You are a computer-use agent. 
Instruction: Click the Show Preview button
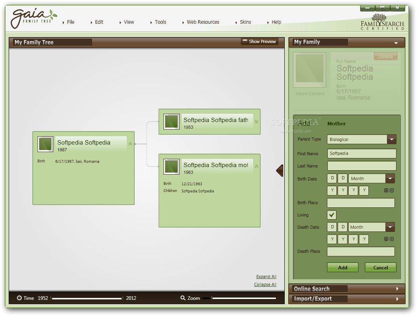(259, 41)
